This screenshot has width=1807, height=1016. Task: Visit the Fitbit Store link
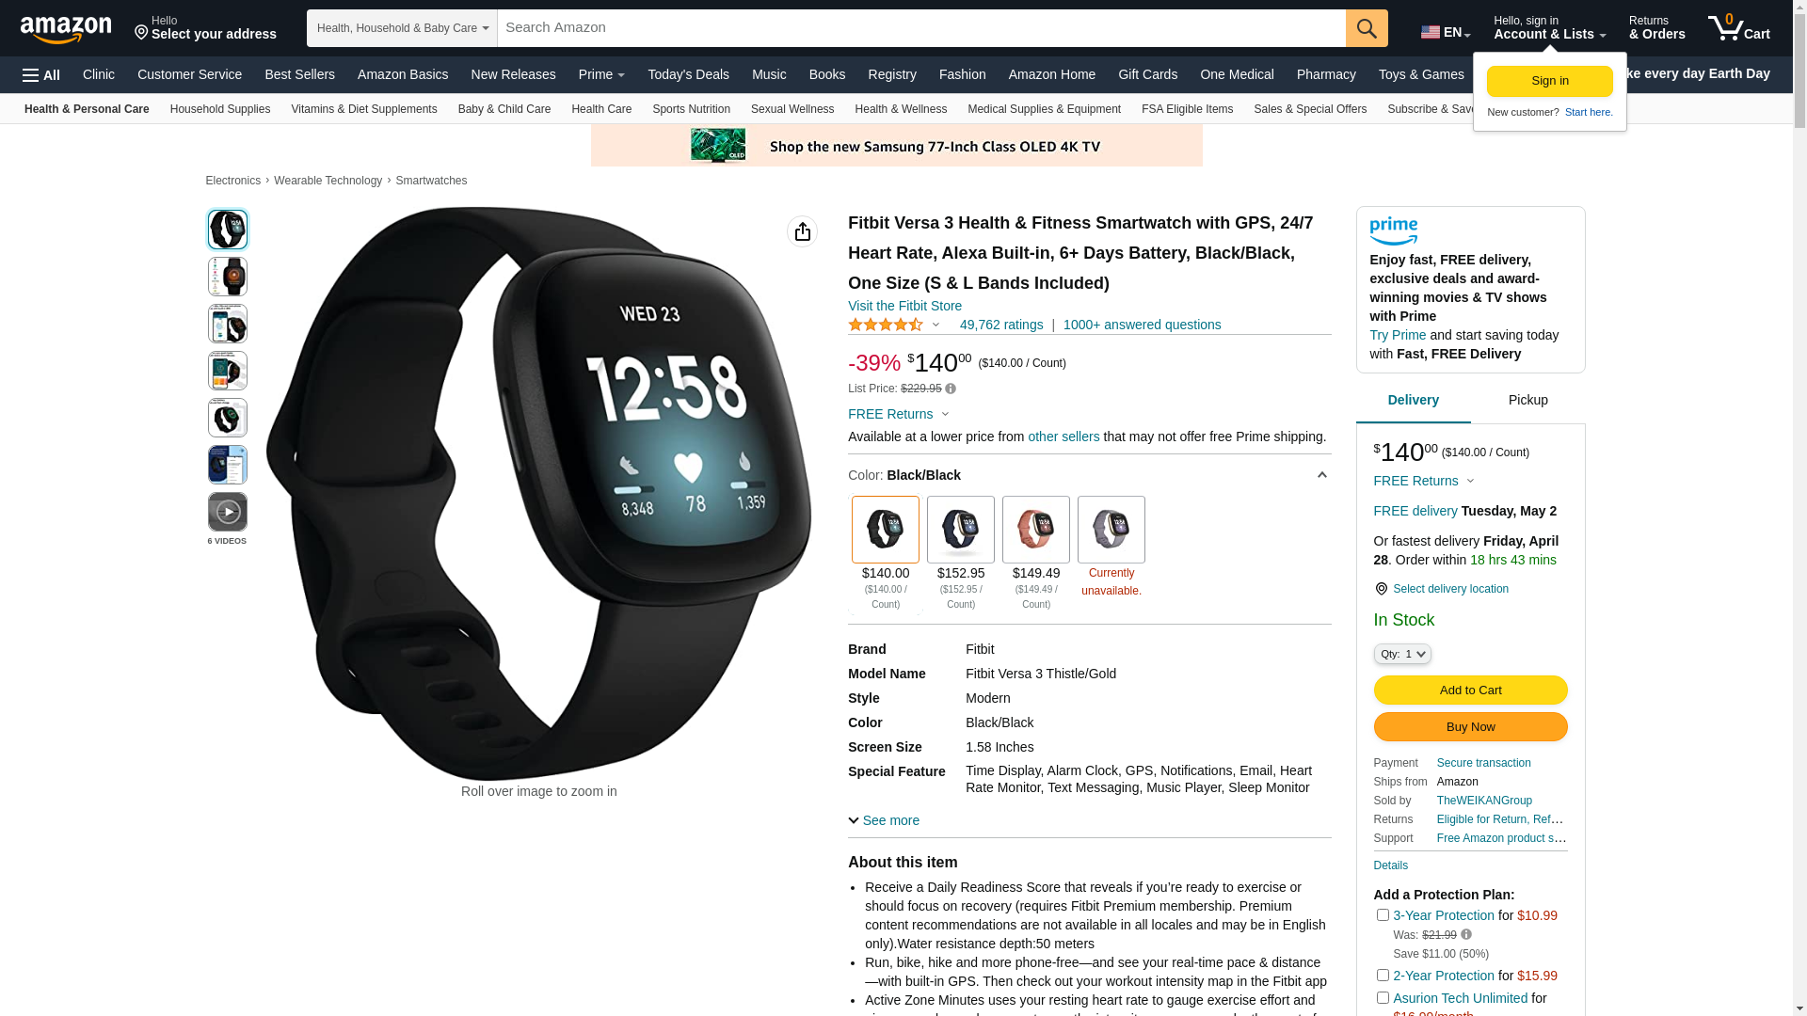(x=904, y=306)
